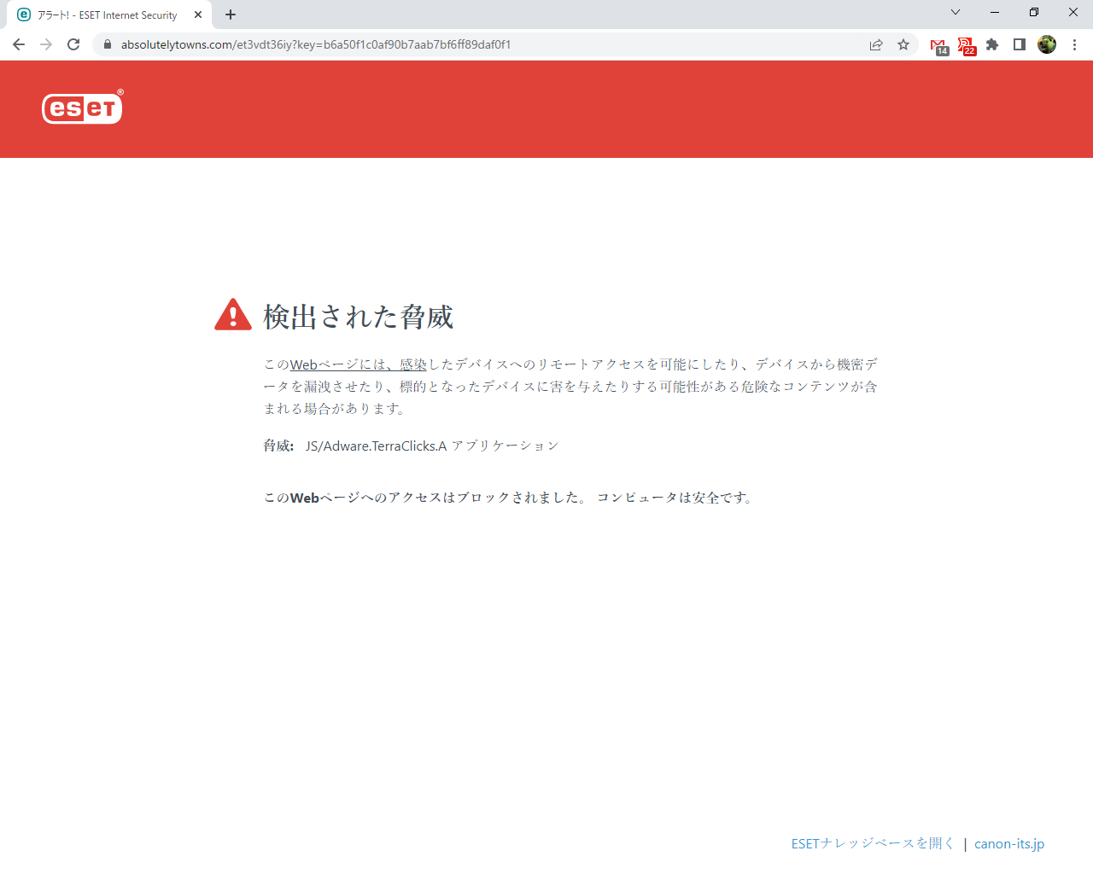Close the ESET Internet Security tab
1093x874 pixels.
coord(198,15)
